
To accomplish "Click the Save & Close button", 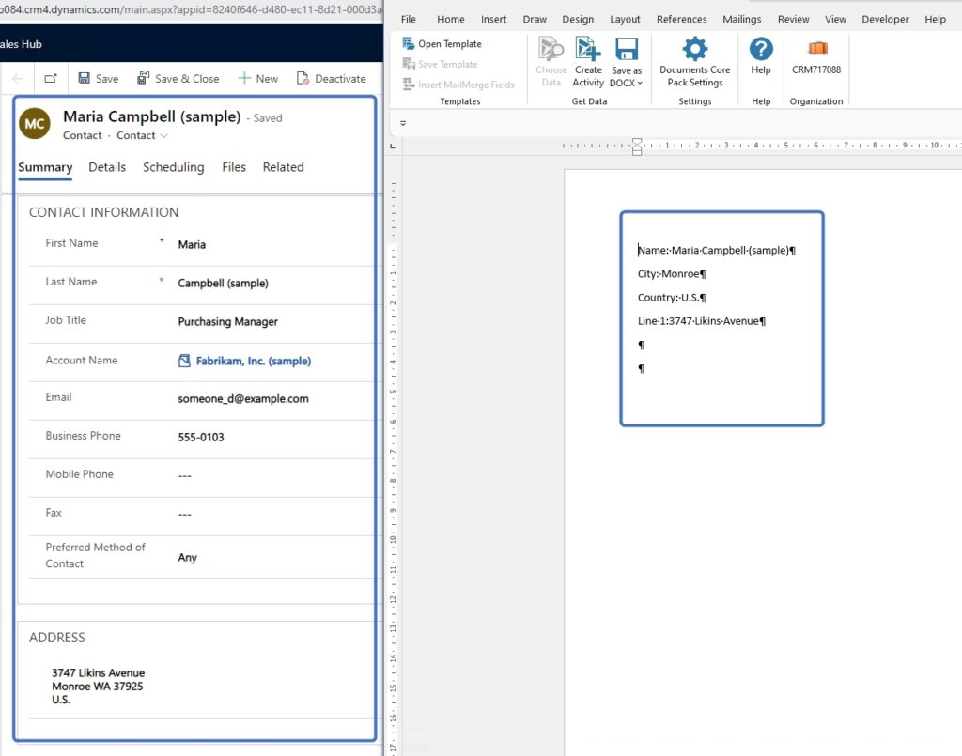I will click(178, 78).
